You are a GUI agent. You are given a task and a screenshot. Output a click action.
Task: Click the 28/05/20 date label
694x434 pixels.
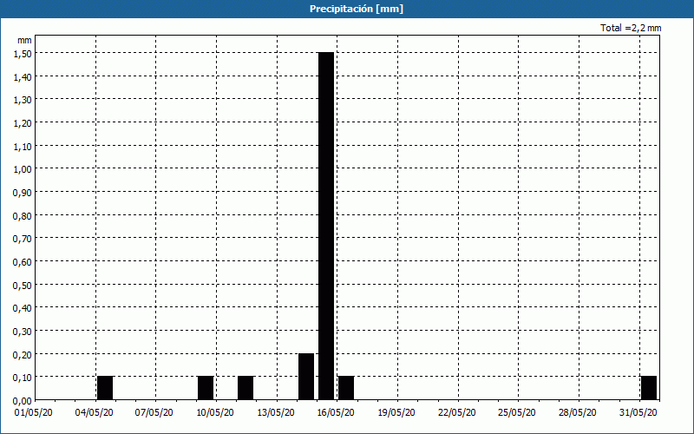[578, 412]
